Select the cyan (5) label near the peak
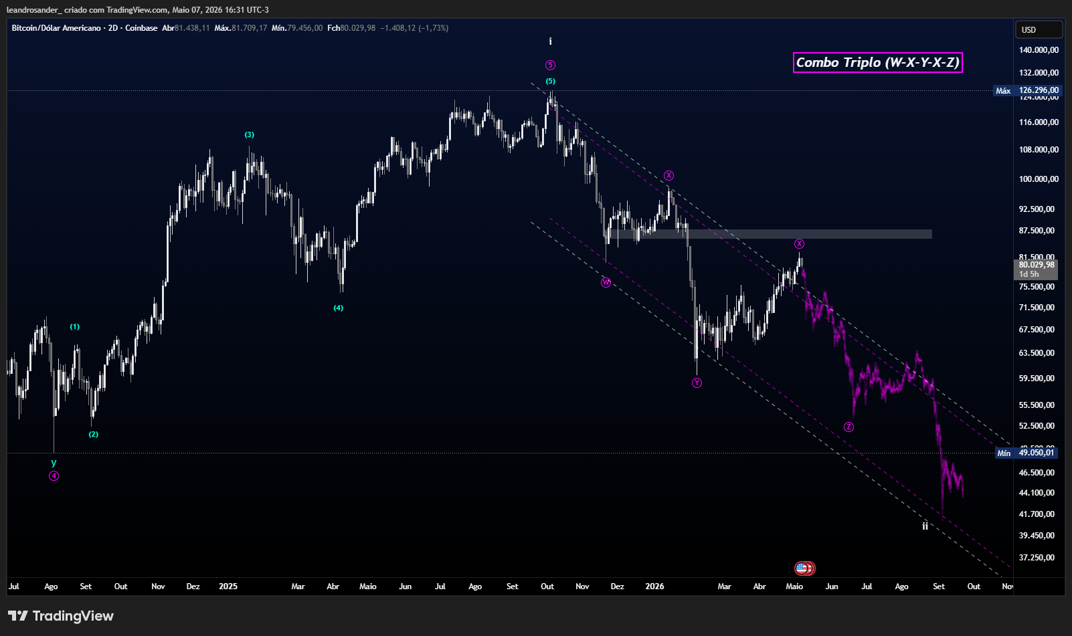This screenshot has width=1072, height=636. click(550, 81)
